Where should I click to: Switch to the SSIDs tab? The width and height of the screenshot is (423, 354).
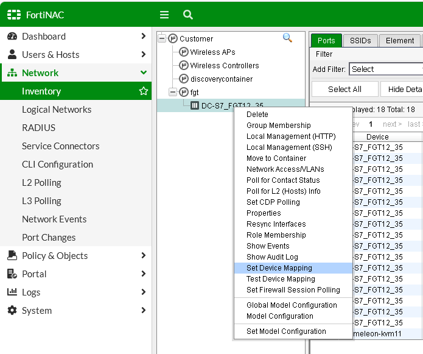(360, 40)
